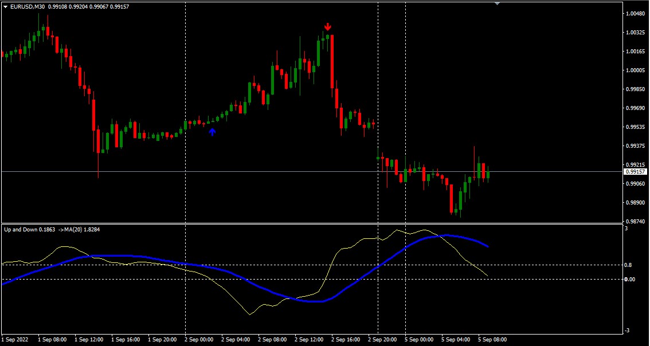Open the chart menu triangle beside EURUSD,M30
The width and height of the screenshot is (650, 346).
click(x=5, y=7)
